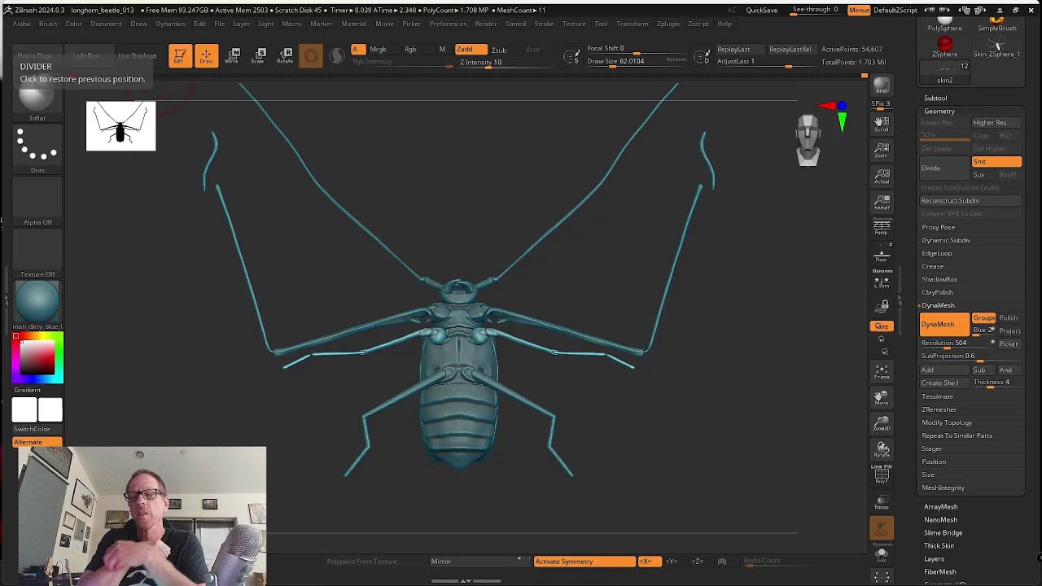1042x586 pixels.
Task: Switch to the Rotate gizmo tool
Action: pyautogui.click(x=286, y=55)
